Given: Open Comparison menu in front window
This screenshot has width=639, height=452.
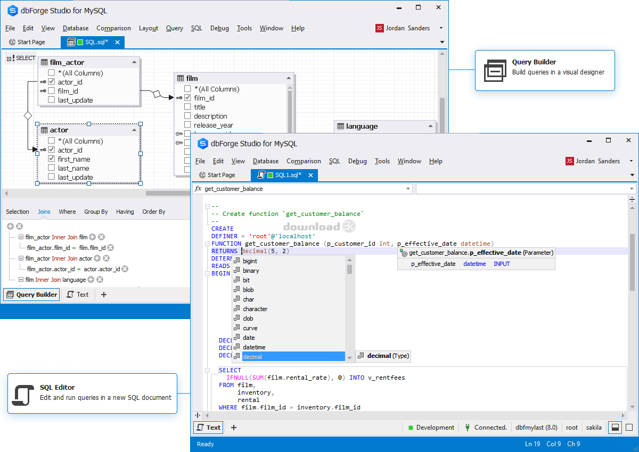Looking at the screenshot, I should point(304,161).
